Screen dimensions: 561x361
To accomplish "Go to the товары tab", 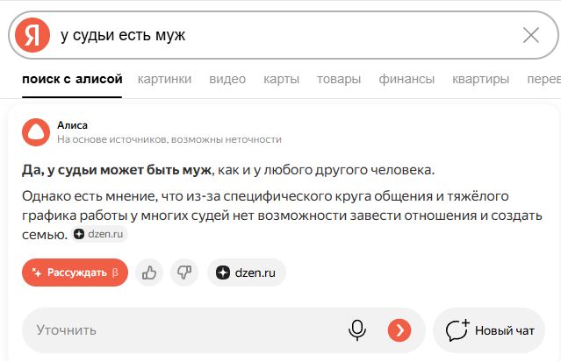I will (339, 80).
